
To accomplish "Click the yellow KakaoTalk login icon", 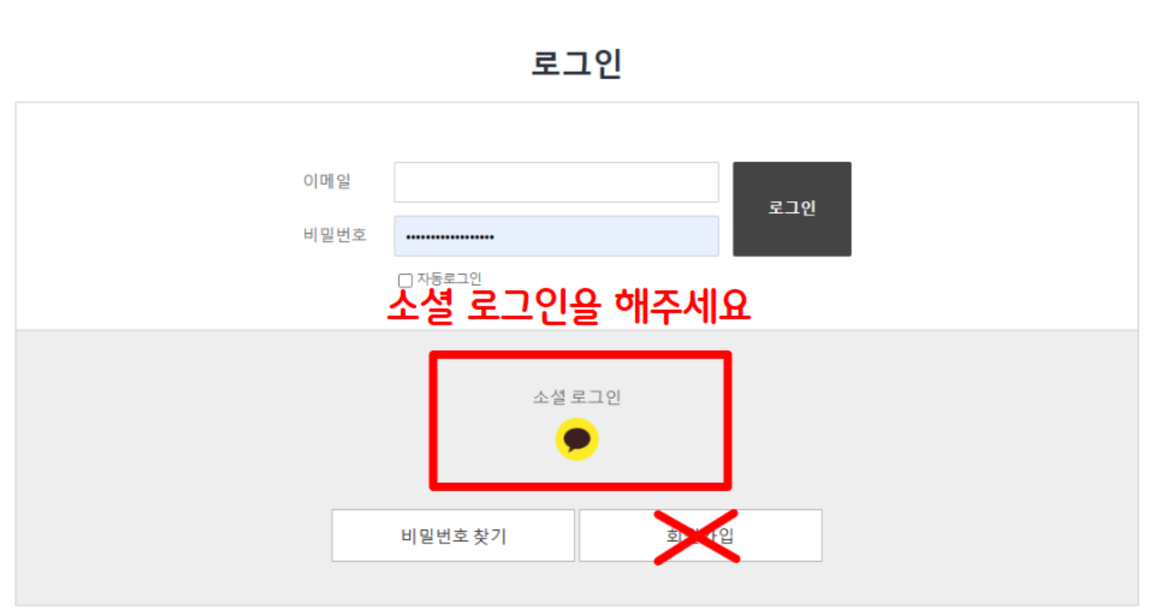I will [x=577, y=439].
